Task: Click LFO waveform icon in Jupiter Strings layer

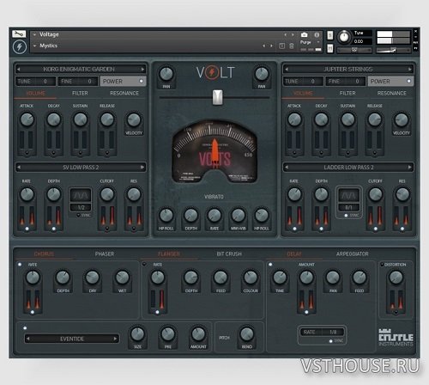Action: 348,196
